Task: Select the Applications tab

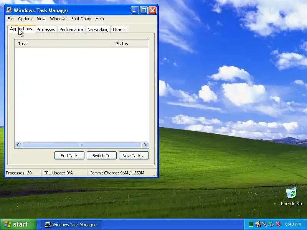Action: 21,29
